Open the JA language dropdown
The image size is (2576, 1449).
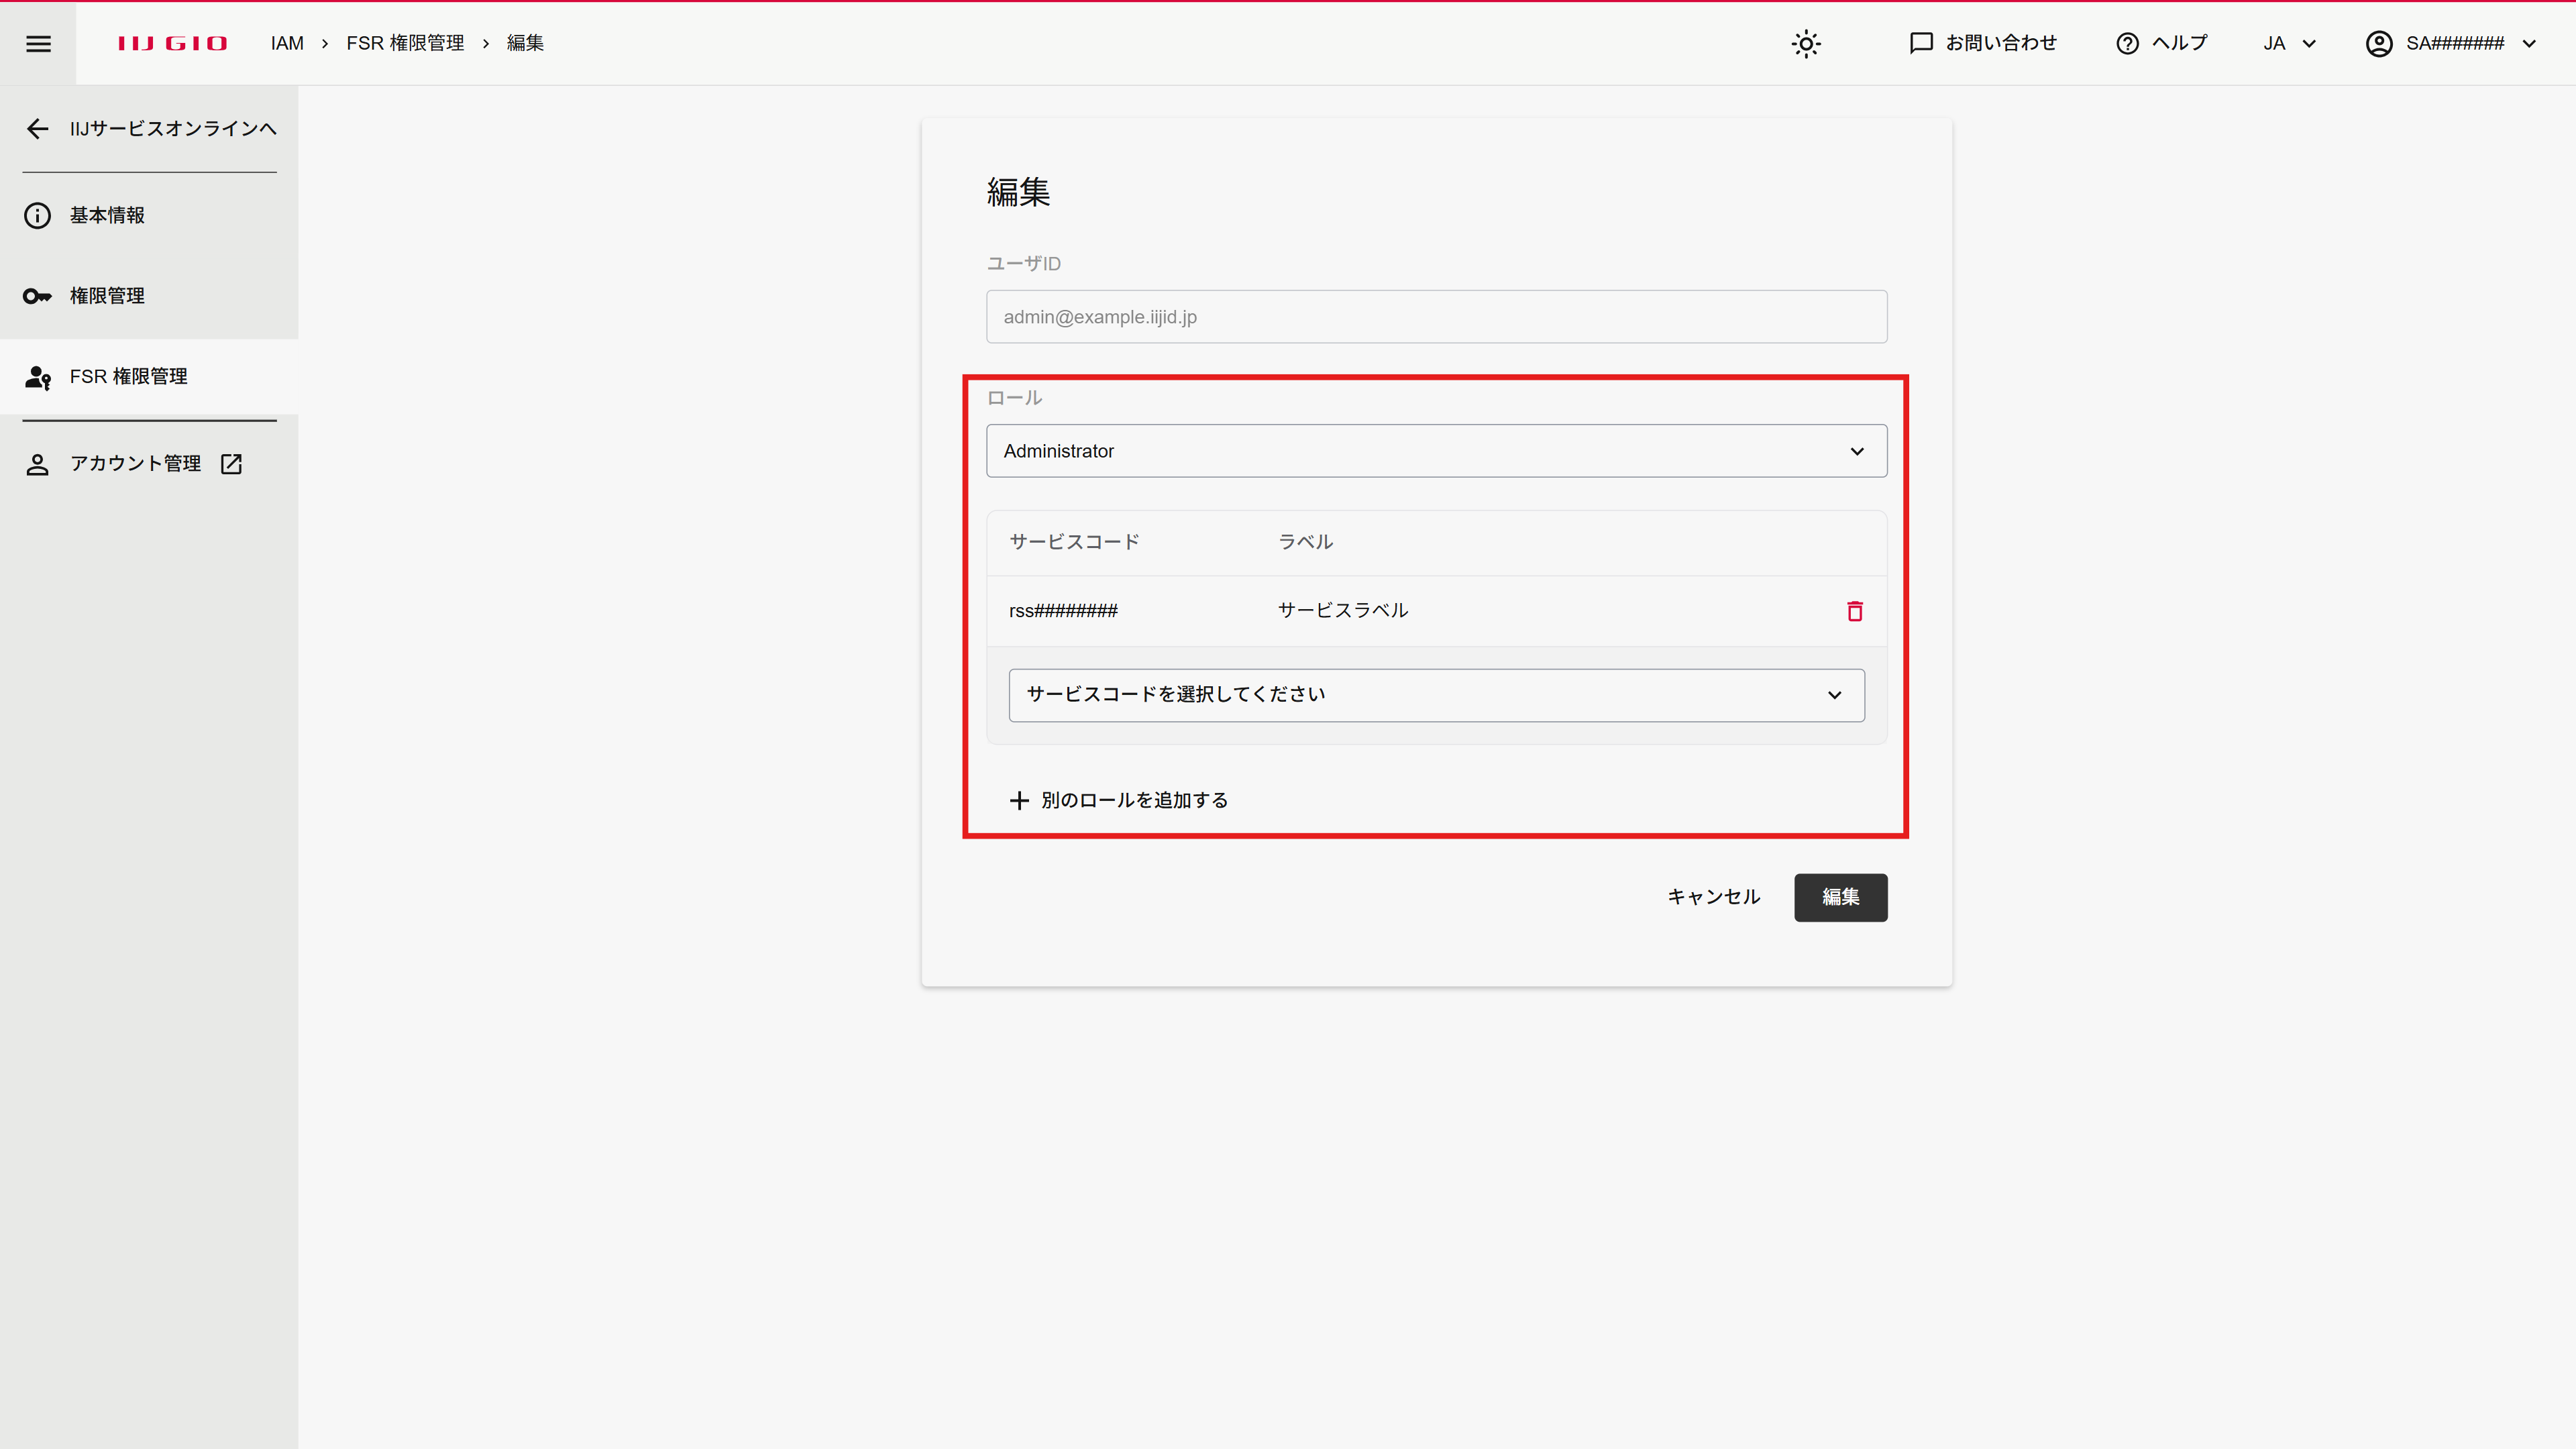click(2288, 43)
